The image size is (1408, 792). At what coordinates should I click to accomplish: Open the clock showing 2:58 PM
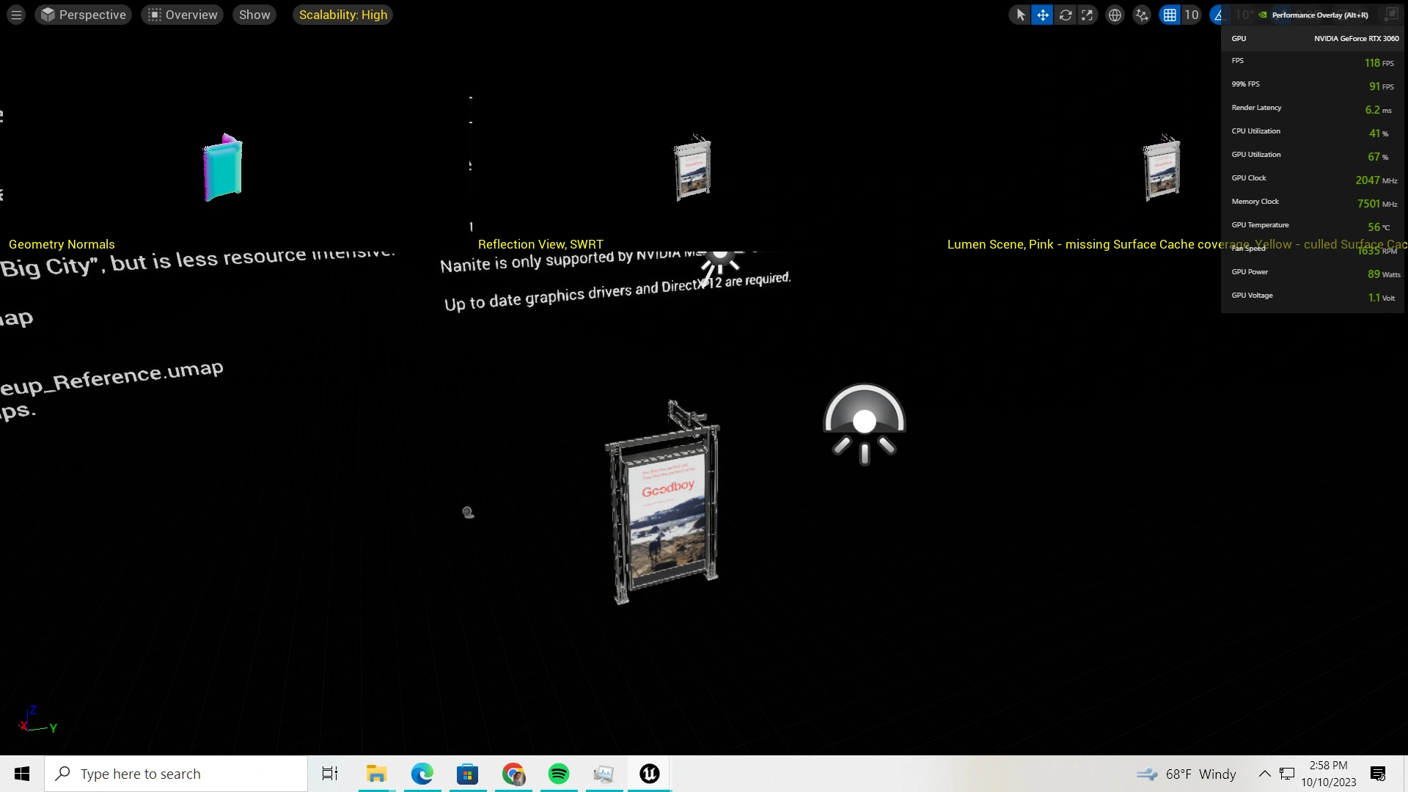(x=1329, y=774)
